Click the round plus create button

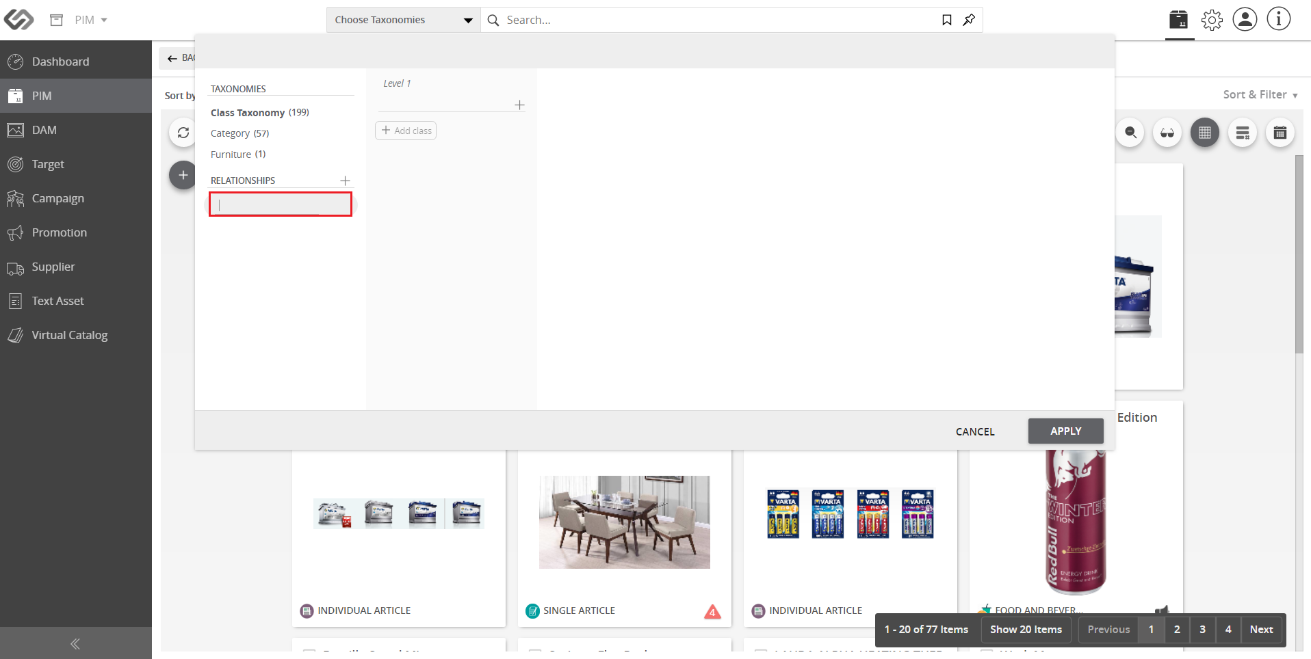click(183, 176)
